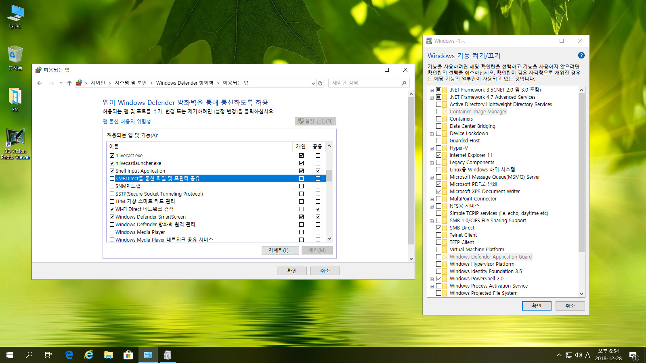
Task: Open taskbar search magnifier icon
Action: tap(29, 355)
